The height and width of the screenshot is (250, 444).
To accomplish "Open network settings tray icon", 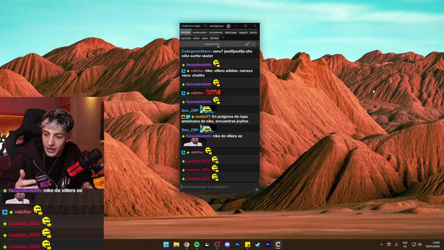I will point(414,244).
